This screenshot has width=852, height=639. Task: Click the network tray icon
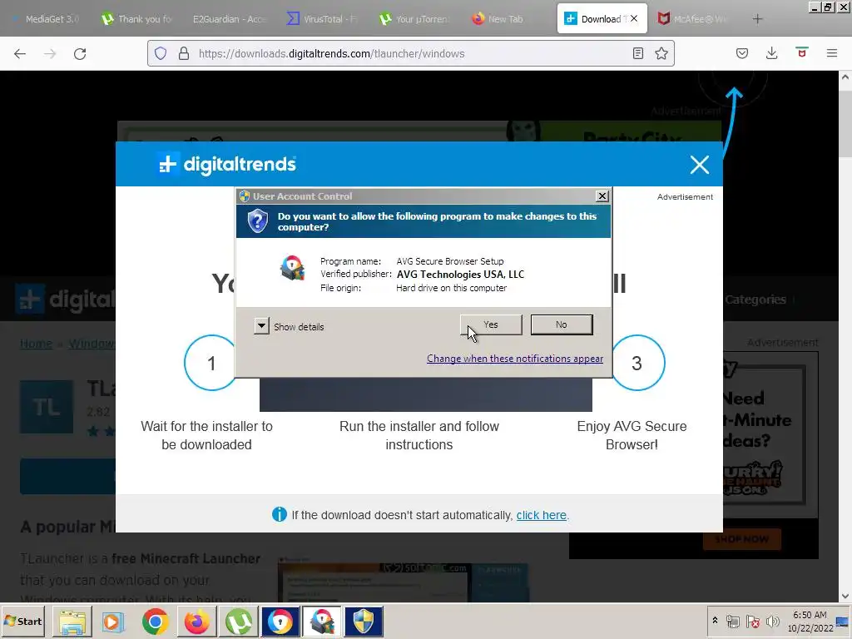coord(733,621)
